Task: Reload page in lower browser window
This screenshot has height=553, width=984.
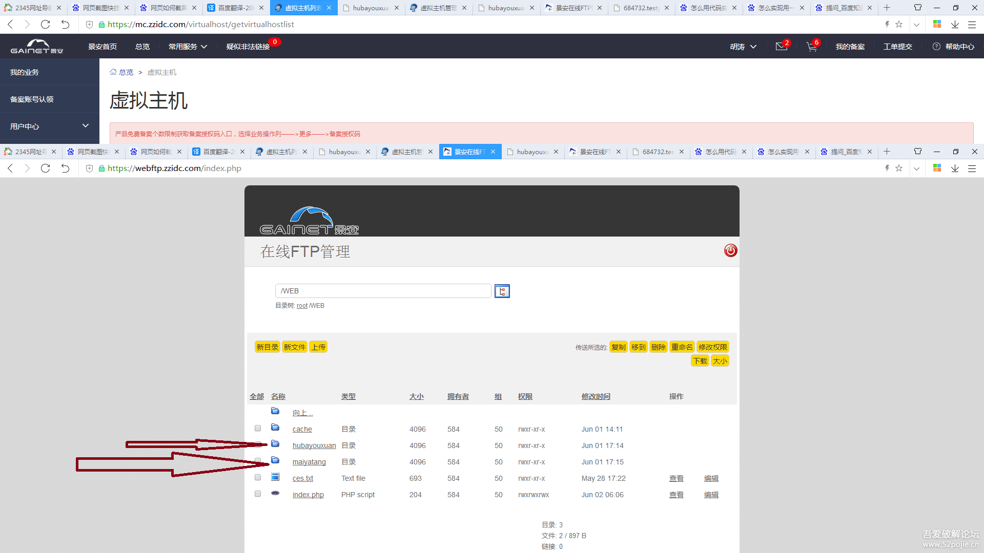Action: tap(46, 168)
